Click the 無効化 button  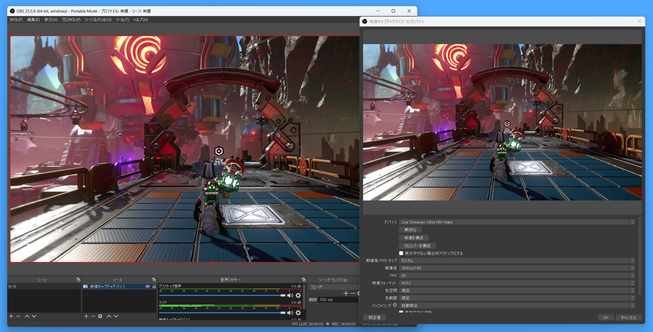(410, 230)
